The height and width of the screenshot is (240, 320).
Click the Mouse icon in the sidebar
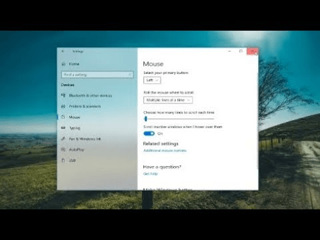63,117
